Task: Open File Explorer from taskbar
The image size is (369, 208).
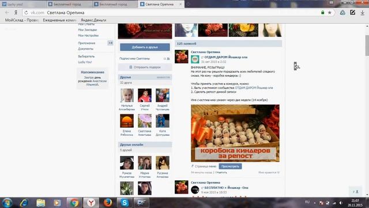Action: tap(41, 203)
